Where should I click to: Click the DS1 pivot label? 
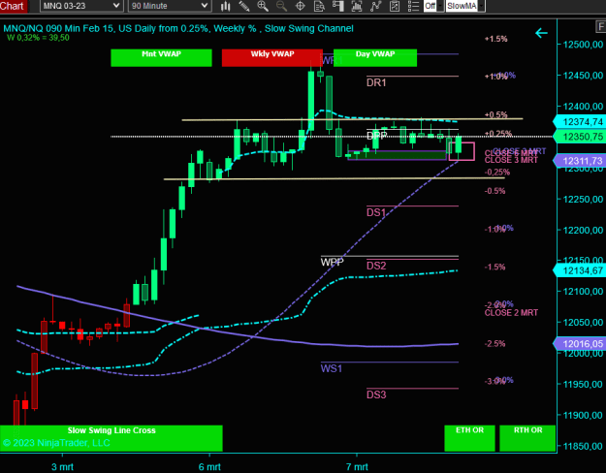(x=376, y=212)
